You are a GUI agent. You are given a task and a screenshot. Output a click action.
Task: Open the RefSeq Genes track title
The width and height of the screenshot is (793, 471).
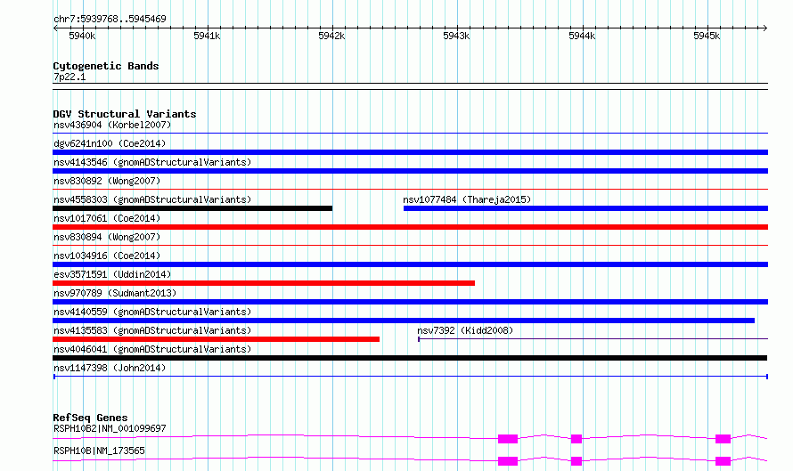pos(90,418)
